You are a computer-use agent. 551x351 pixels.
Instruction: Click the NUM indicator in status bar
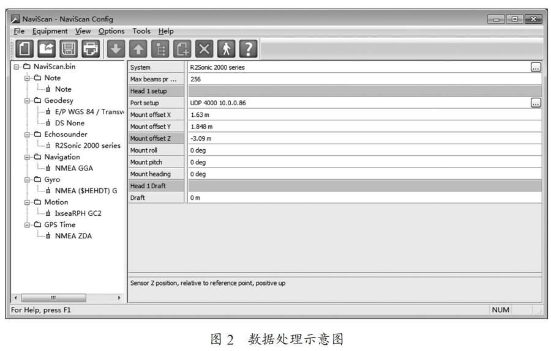click(x=500, y=309)
